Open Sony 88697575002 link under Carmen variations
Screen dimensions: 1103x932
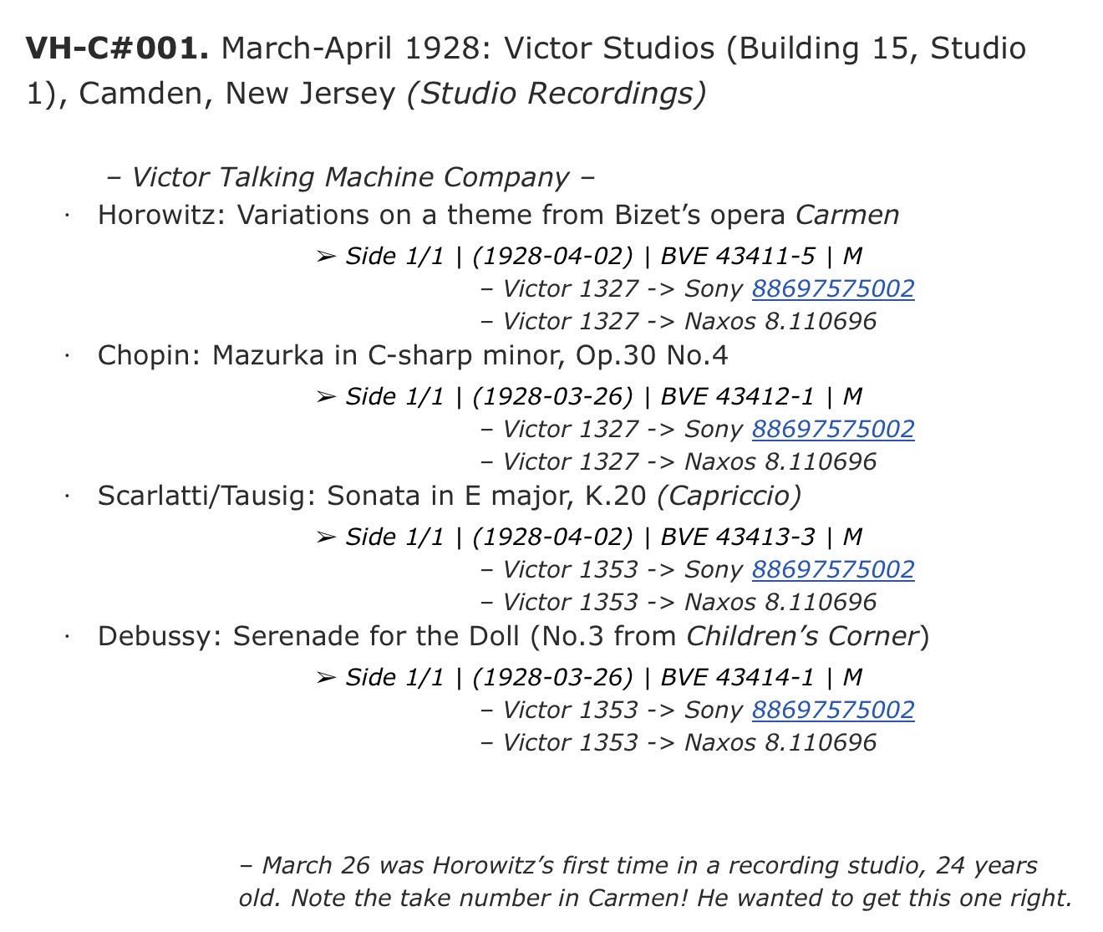(x=832, y=288)
